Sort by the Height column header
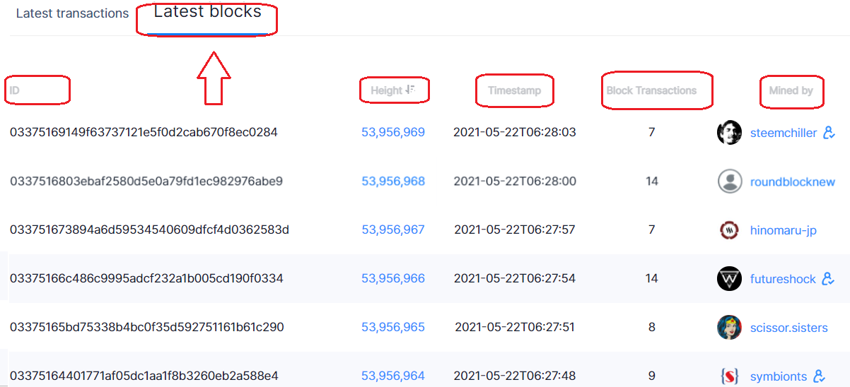This screenshot has height=387, width=850. click(x=387, y=90)
